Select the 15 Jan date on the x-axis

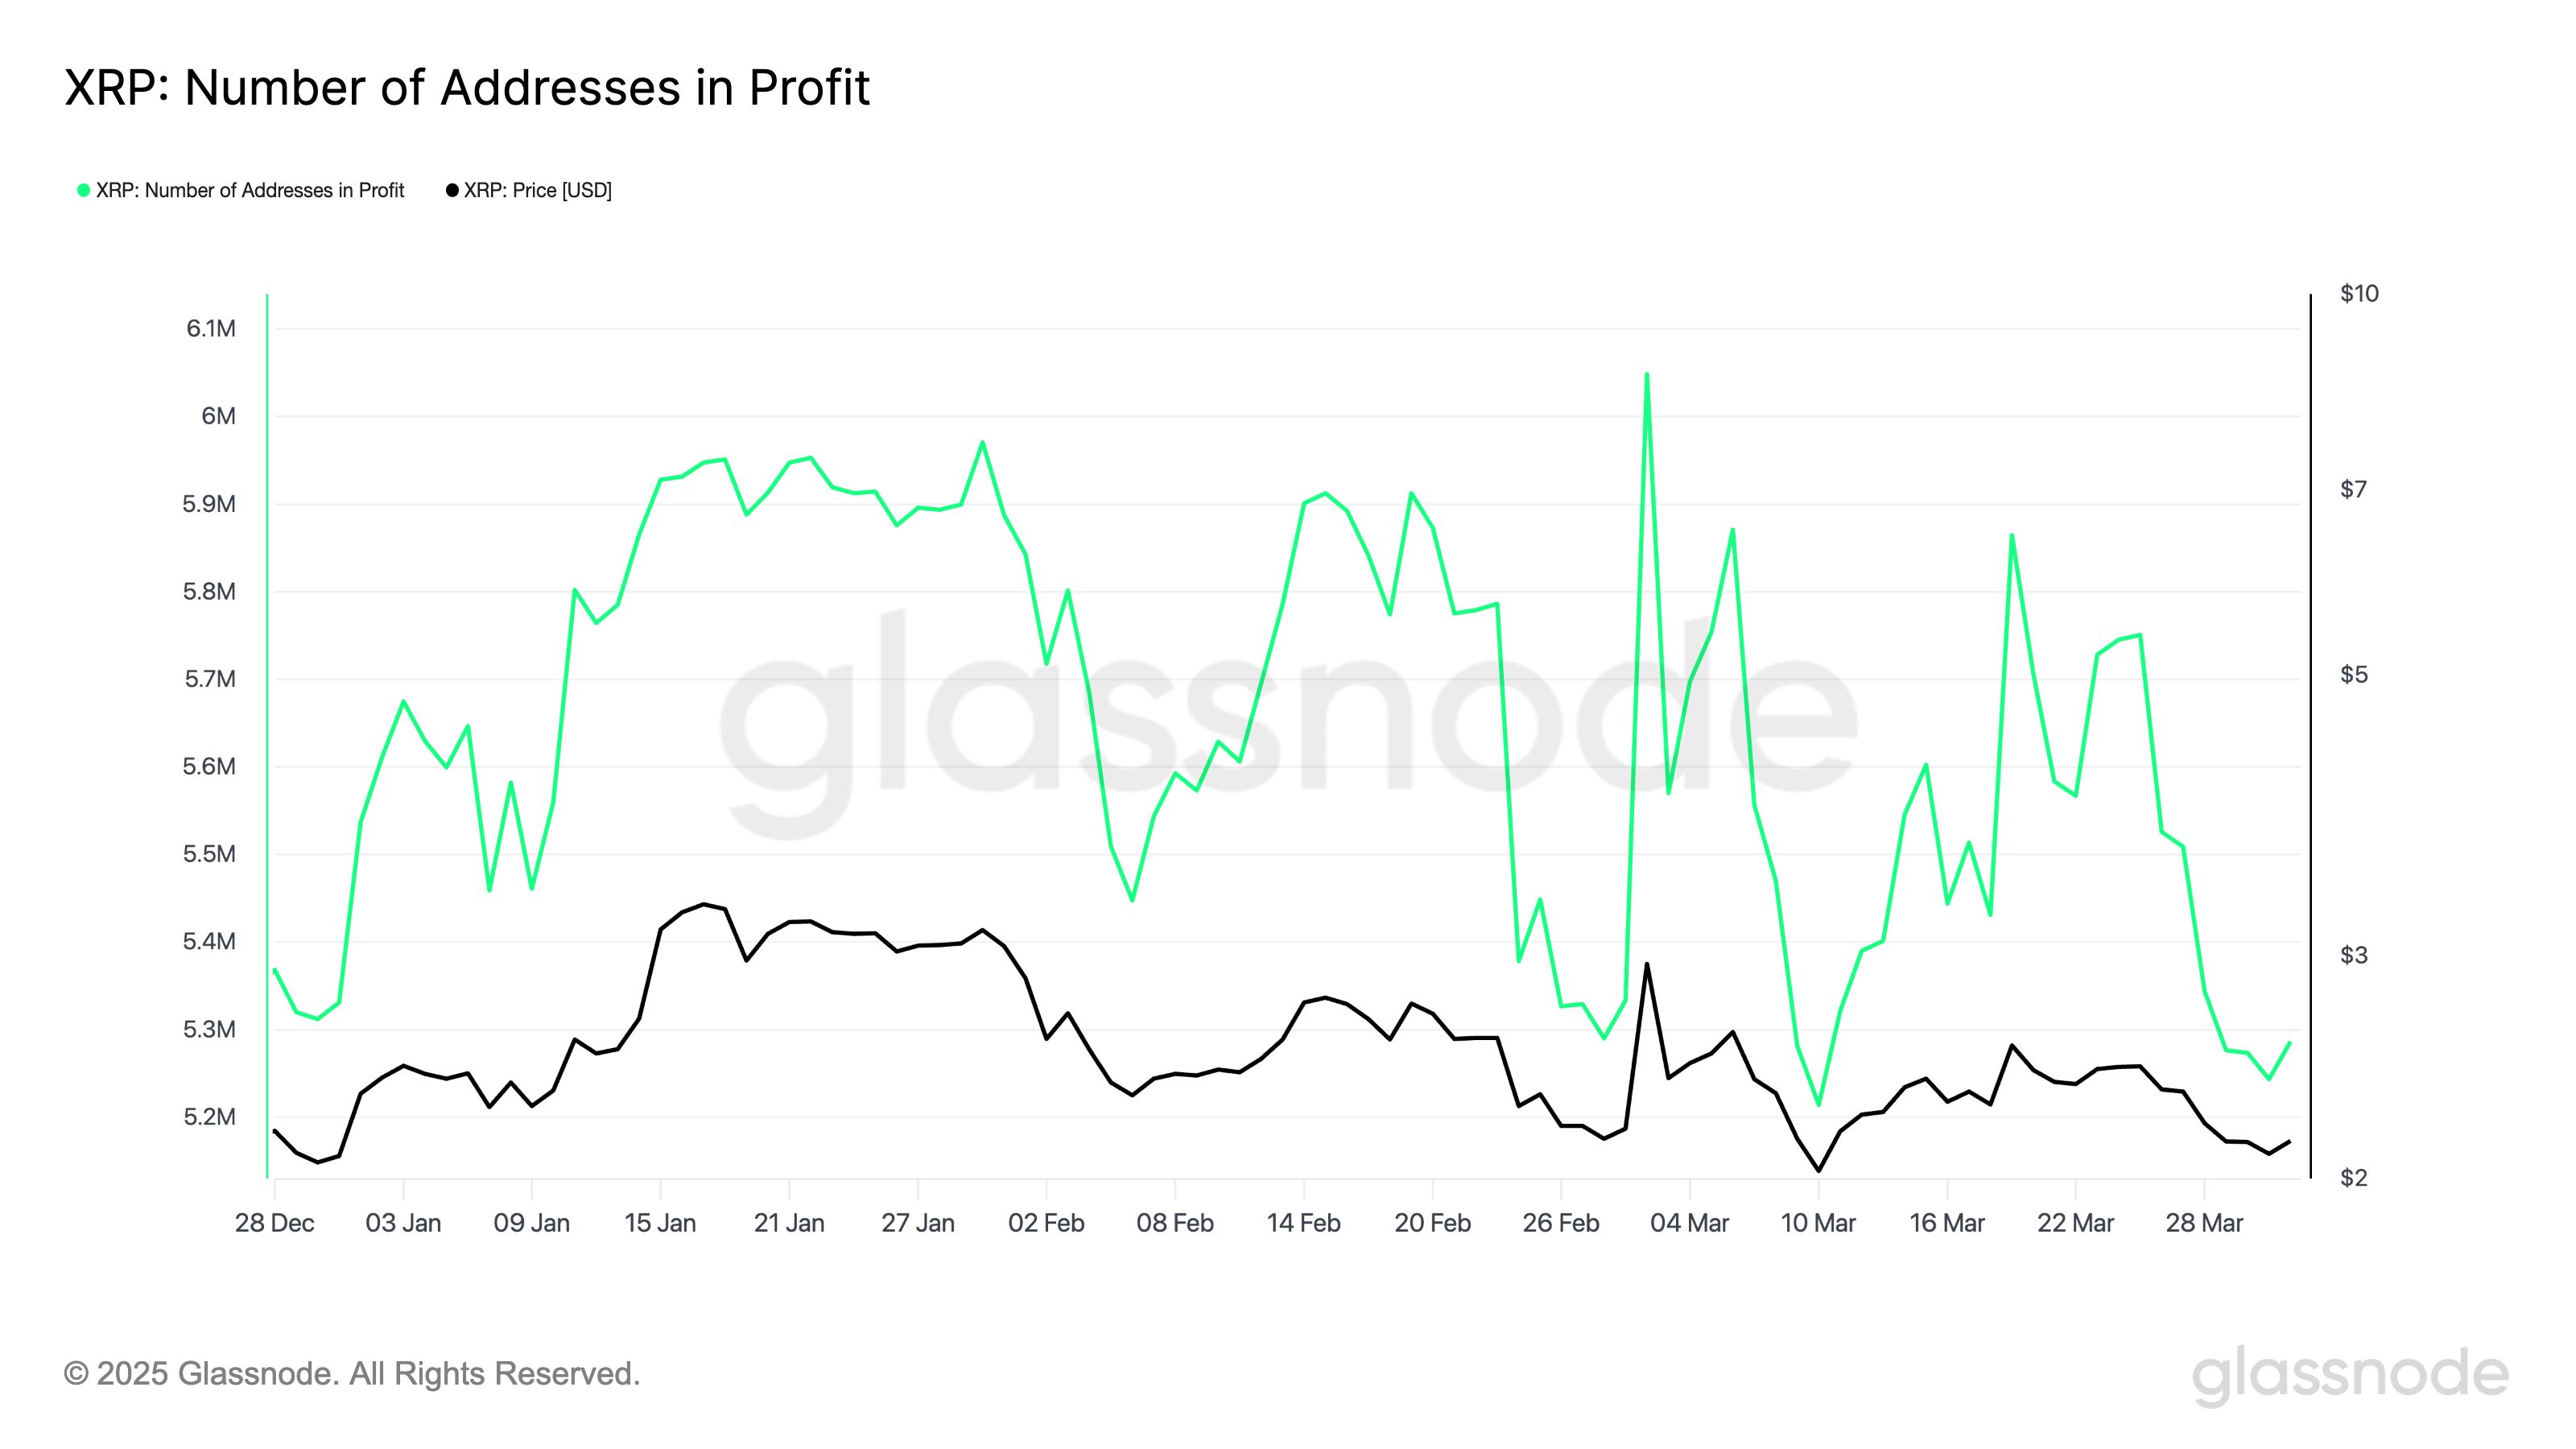click(x=660, y=1223)
